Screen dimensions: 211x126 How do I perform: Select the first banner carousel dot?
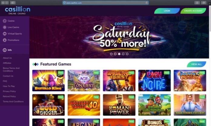(x=111, y=54)
